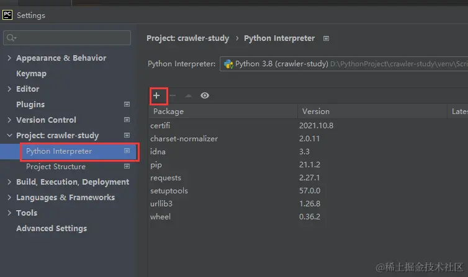The image size is (468, 277).
Task: Select the idna package row
Action: coord(308,152)
